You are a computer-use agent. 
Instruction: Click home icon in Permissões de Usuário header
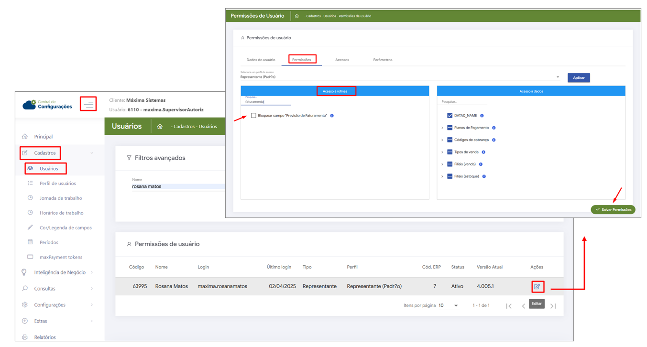point(297,16)
